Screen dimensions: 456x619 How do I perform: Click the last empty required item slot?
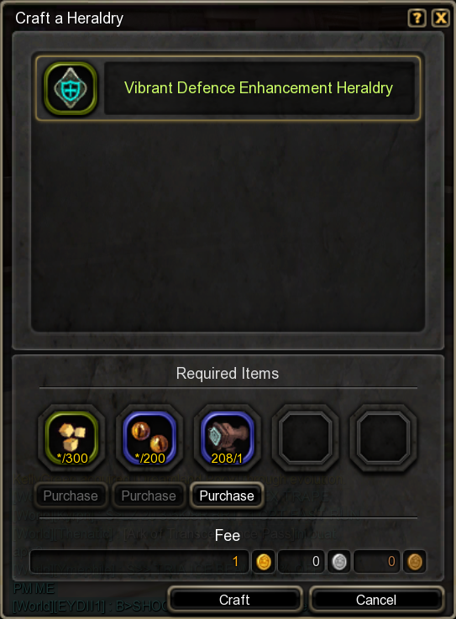coord(383,438)
